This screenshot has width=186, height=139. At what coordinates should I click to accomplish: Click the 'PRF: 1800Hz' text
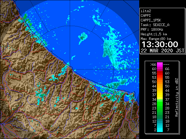152,30
